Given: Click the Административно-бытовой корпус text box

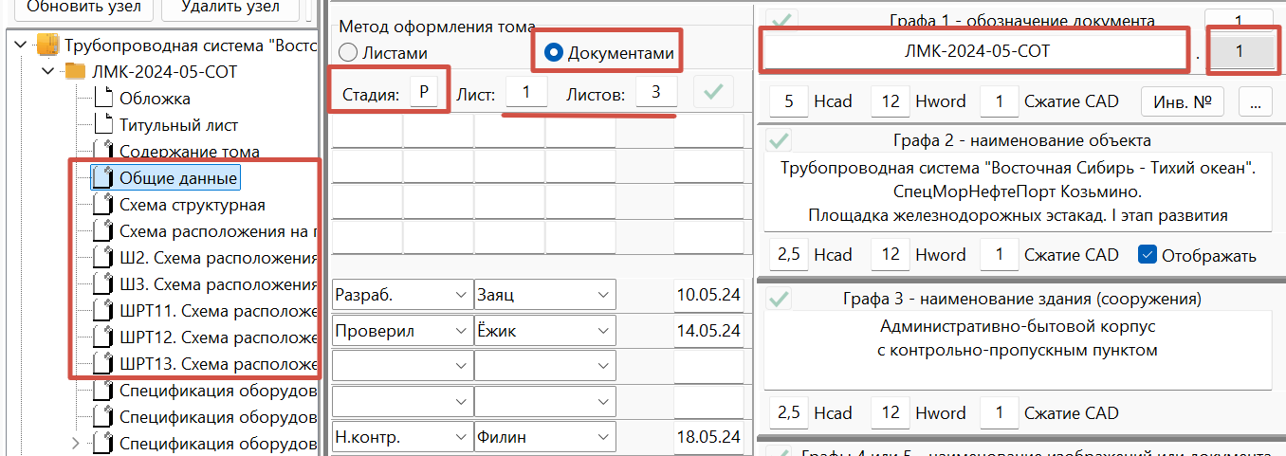Looking at the screenshot, I should coord(1018,351).
